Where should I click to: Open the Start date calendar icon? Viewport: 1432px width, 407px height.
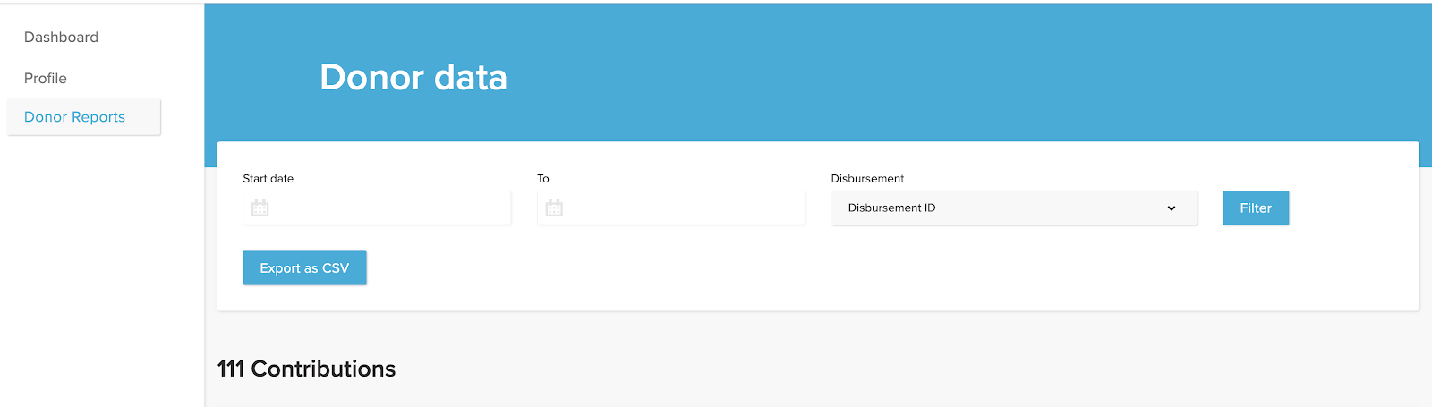pos(260,208)
